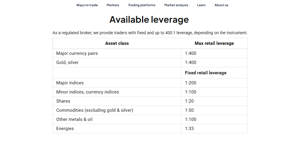Click the Shares row label
Viewport: 298px width, 143px height.
click(x=63, y=101)
